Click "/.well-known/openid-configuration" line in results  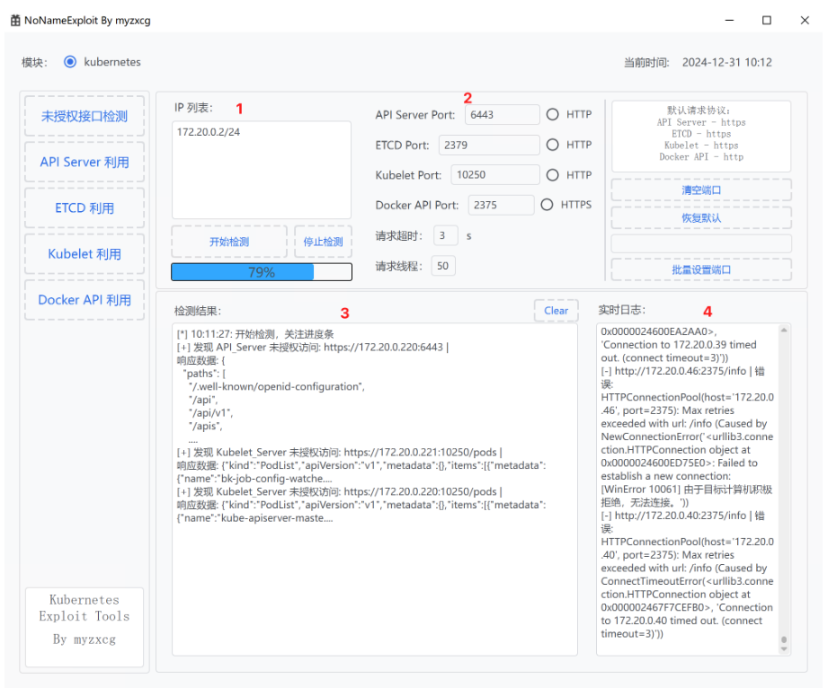pos(277,387)
